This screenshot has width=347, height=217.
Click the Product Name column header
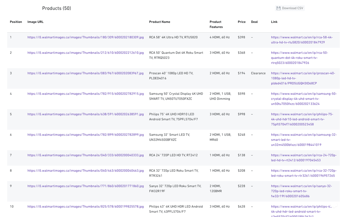tap(160, 22)
